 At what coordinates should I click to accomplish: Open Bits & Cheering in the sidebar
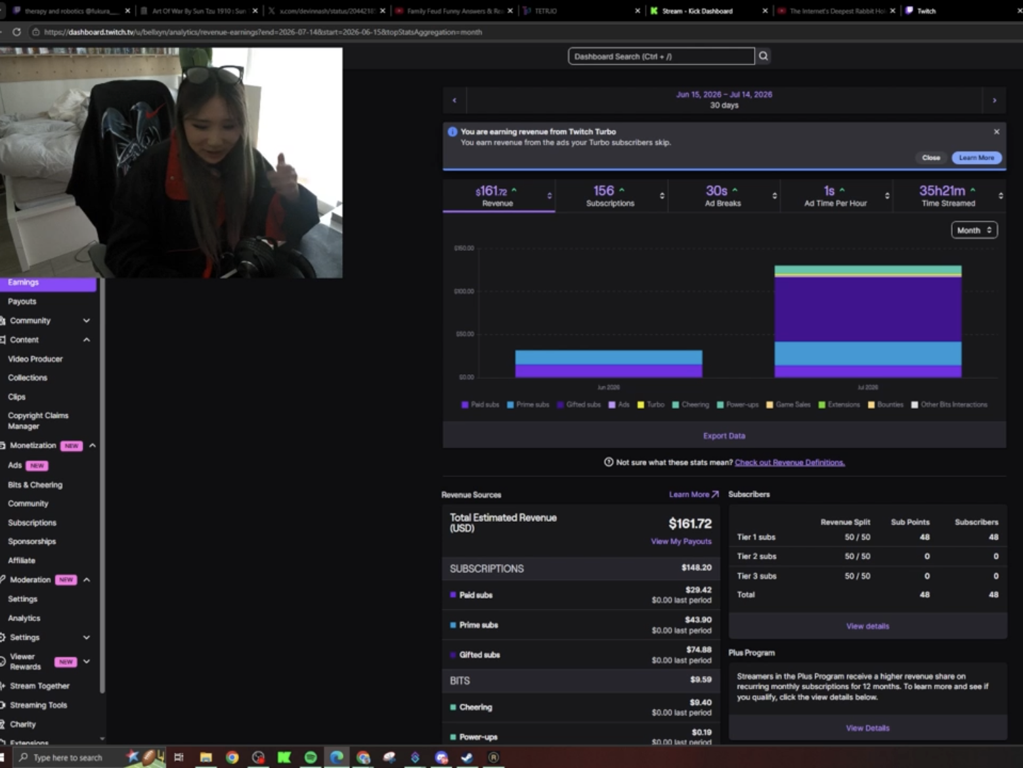[35, 485]
